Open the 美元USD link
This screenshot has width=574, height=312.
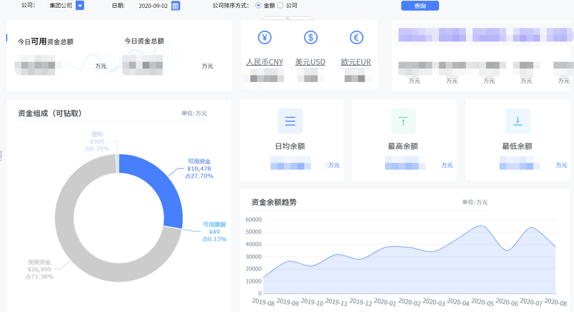point(310,62)
